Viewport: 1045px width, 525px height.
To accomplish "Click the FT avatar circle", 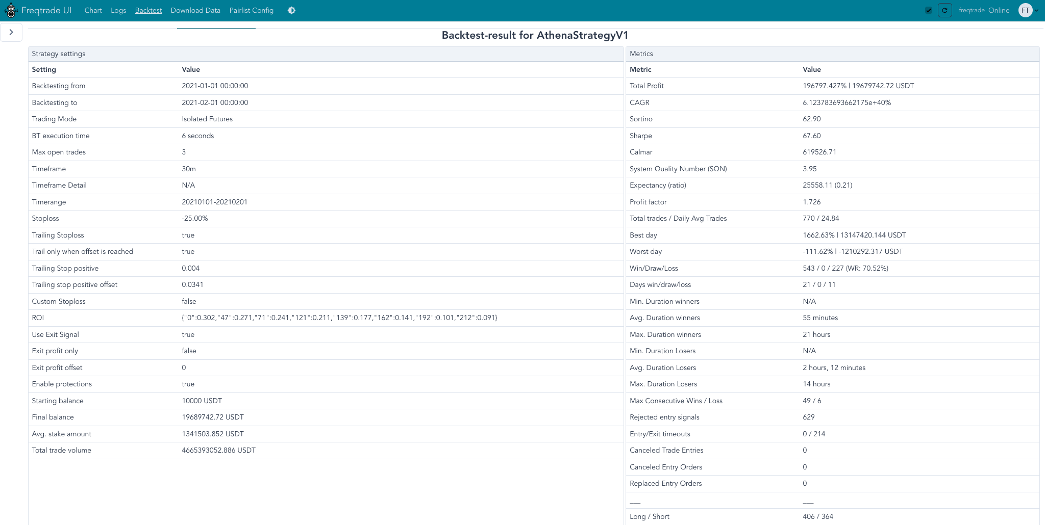I will [x=1025, y=11].
